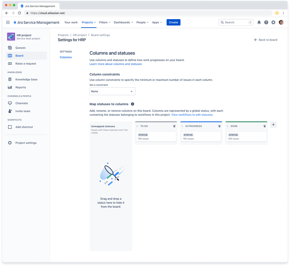The height and width of the screenshot is (266, 290).
Task: Click the DONE column drag handle
Action: 227,126
